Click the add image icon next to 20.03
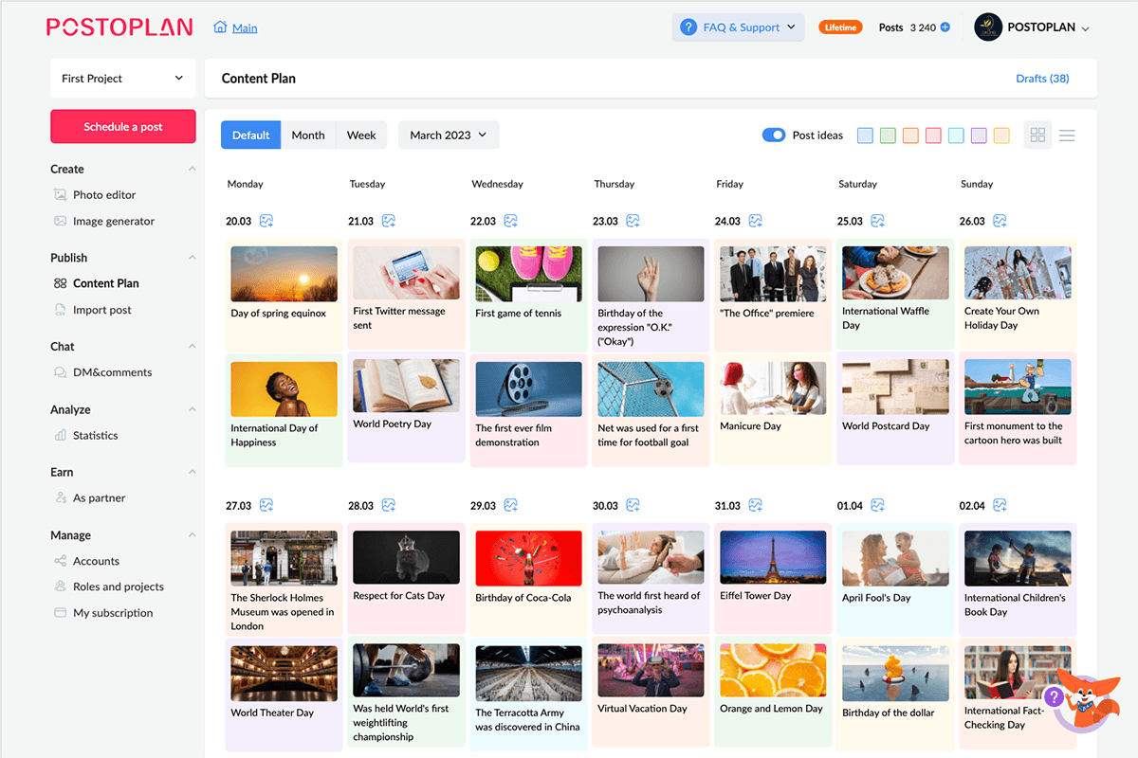The width and height of the screenshot is (1138, 758). click(x=266, y=221)
